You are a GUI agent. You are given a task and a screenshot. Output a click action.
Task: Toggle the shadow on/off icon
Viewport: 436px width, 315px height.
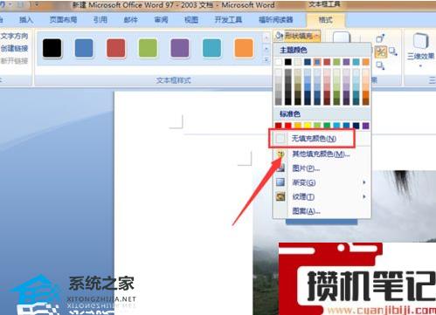point(381,51)
